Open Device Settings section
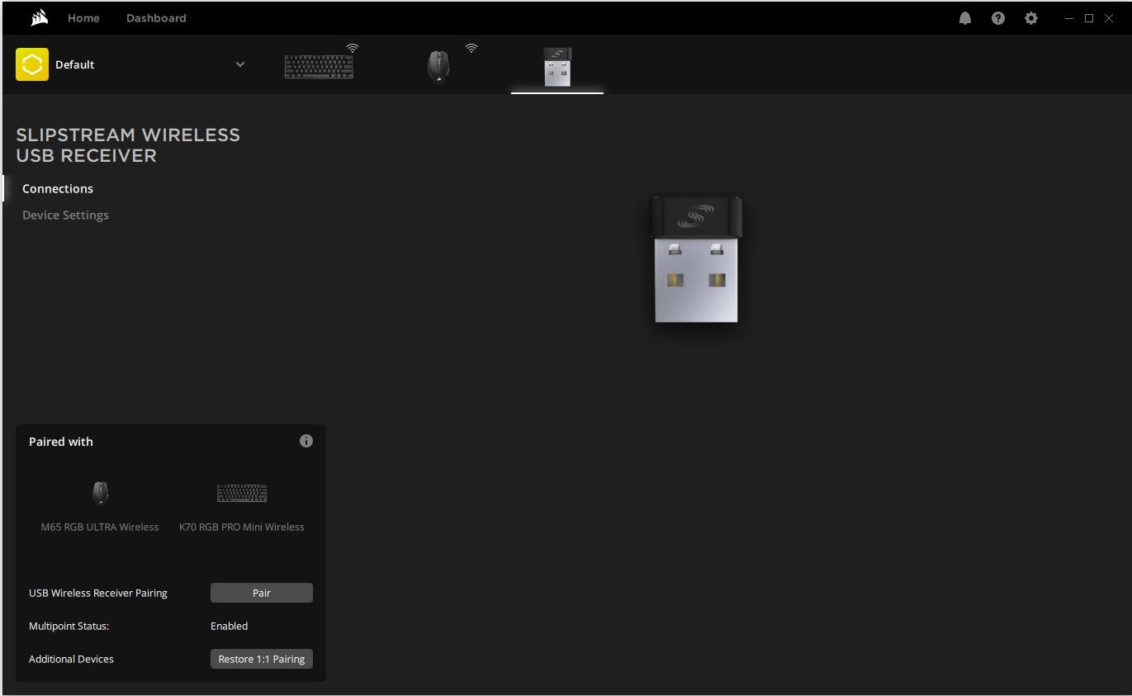The height and width of the screenshot is (696, 1132). click(65, 215)
